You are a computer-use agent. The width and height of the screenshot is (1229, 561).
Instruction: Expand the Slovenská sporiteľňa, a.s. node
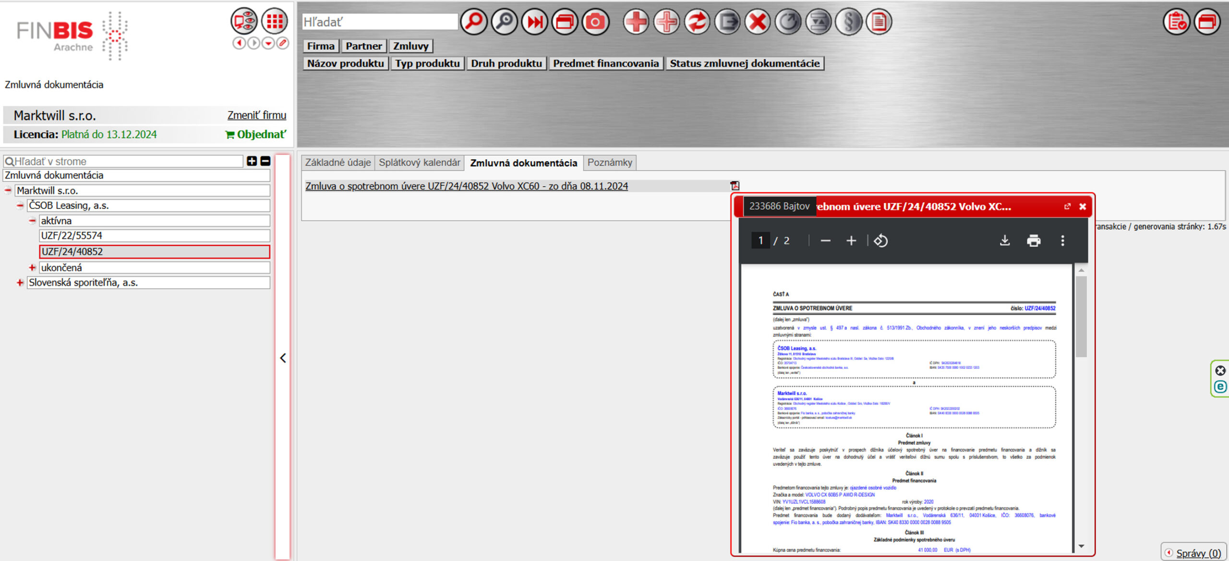(20, 283)
